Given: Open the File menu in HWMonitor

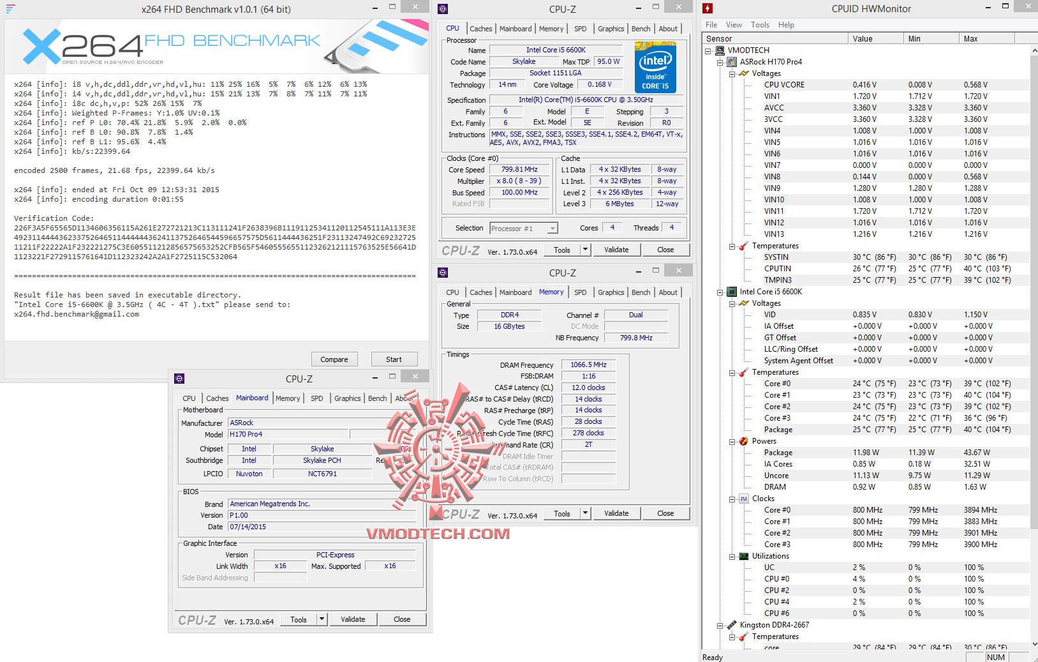Looking at the screenshot, I should coord(711,25).
